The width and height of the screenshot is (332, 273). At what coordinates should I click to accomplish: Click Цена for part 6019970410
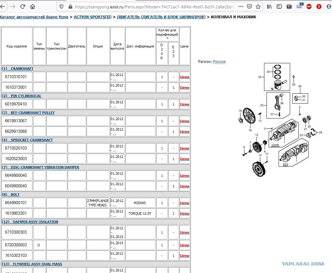point(184,104)
